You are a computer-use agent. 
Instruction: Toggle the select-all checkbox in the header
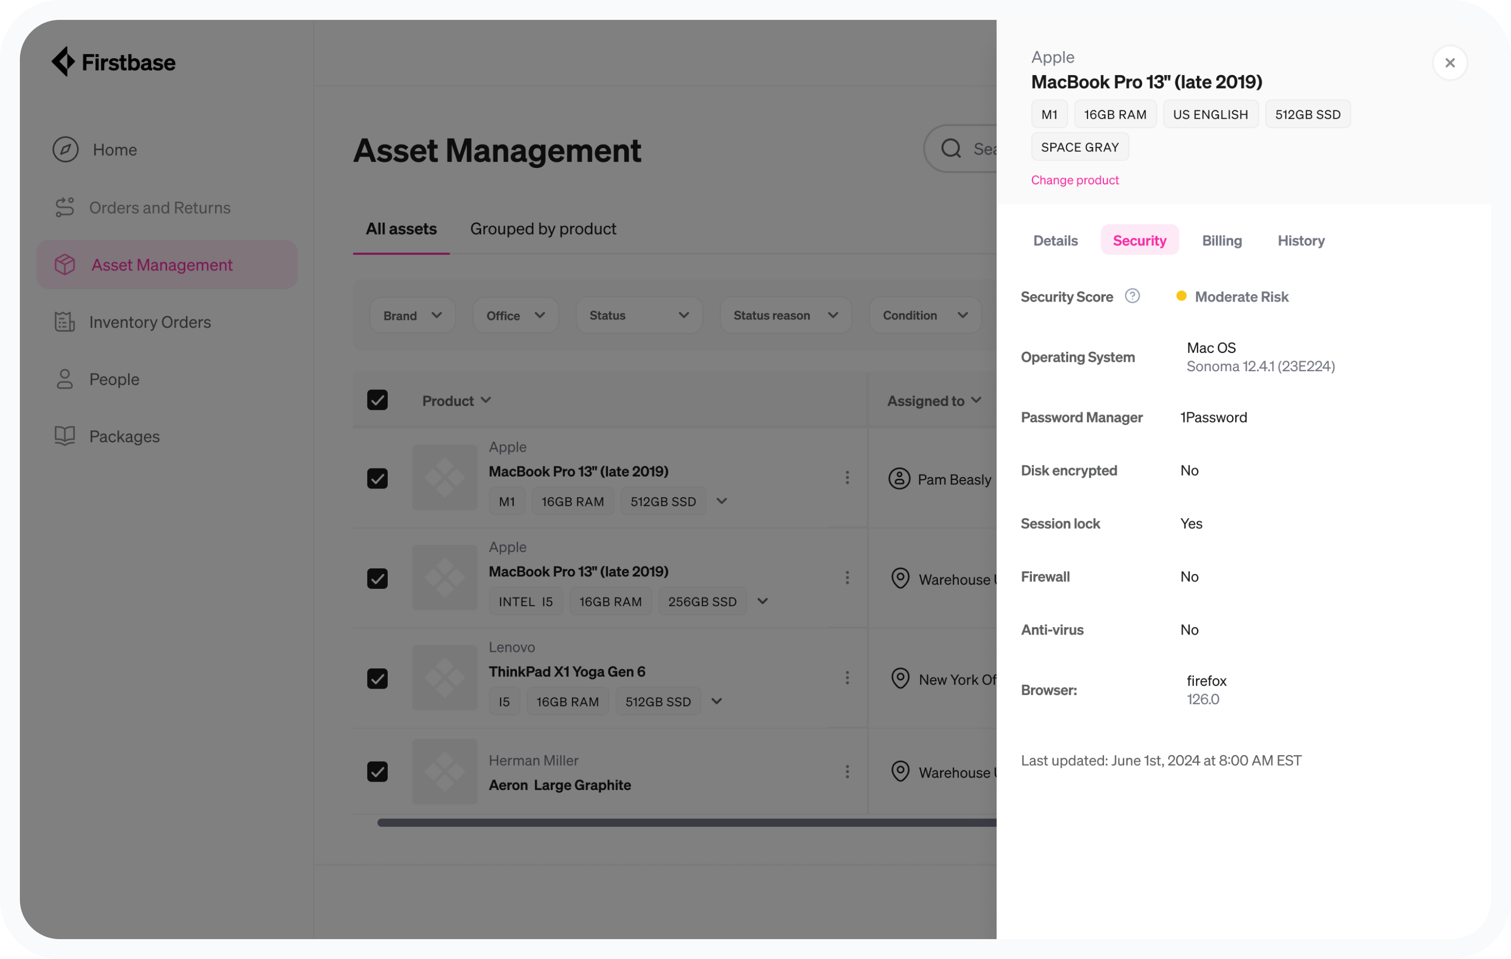point(377,400)
